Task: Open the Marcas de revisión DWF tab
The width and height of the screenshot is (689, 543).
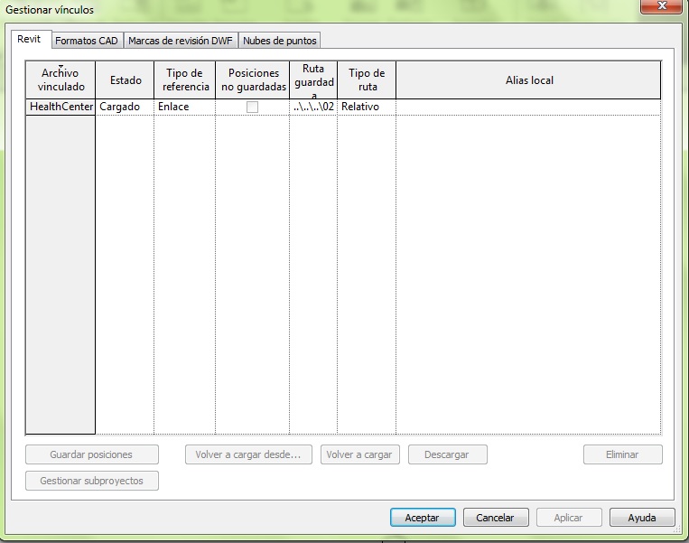Action: click(181, 41)
